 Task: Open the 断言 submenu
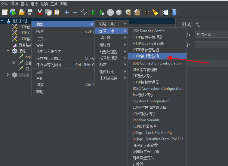[111, 65]
